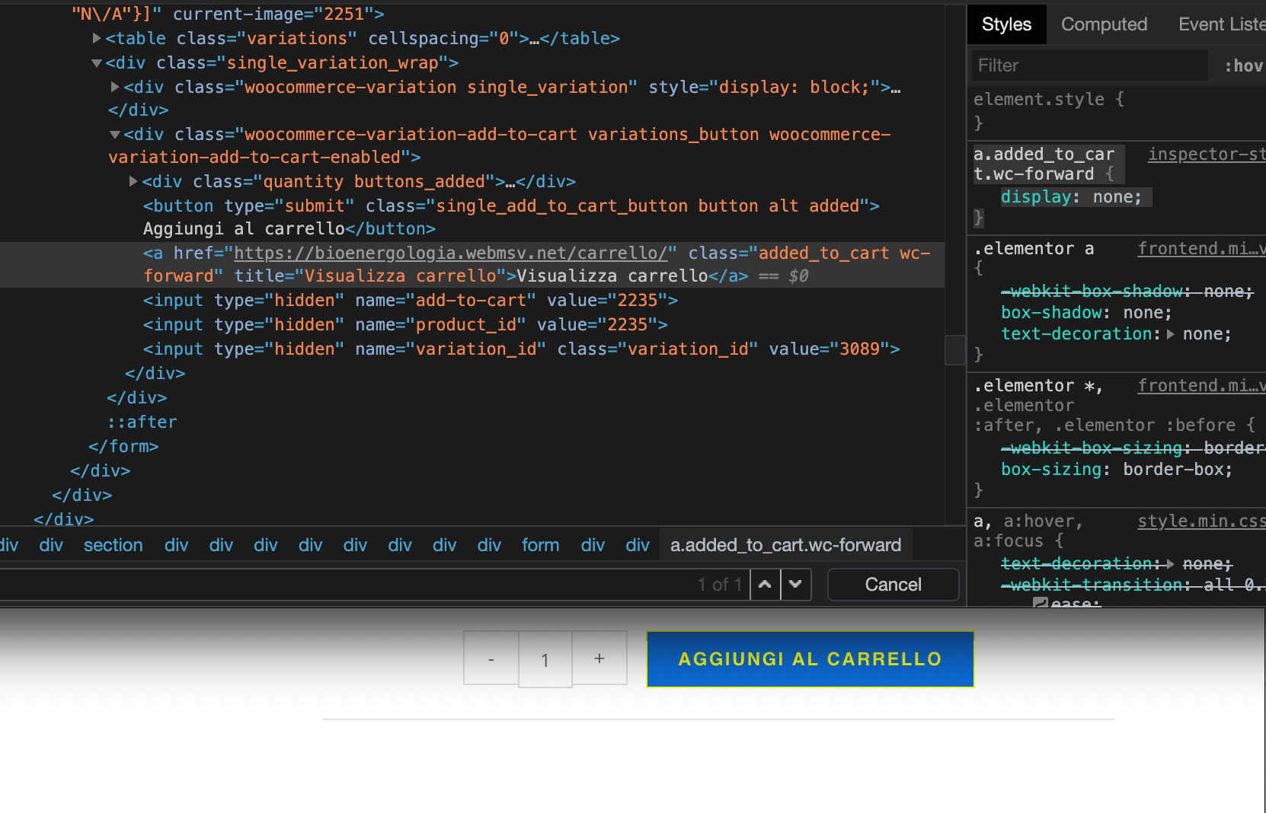Open the Event Listeners tab

1221,24
